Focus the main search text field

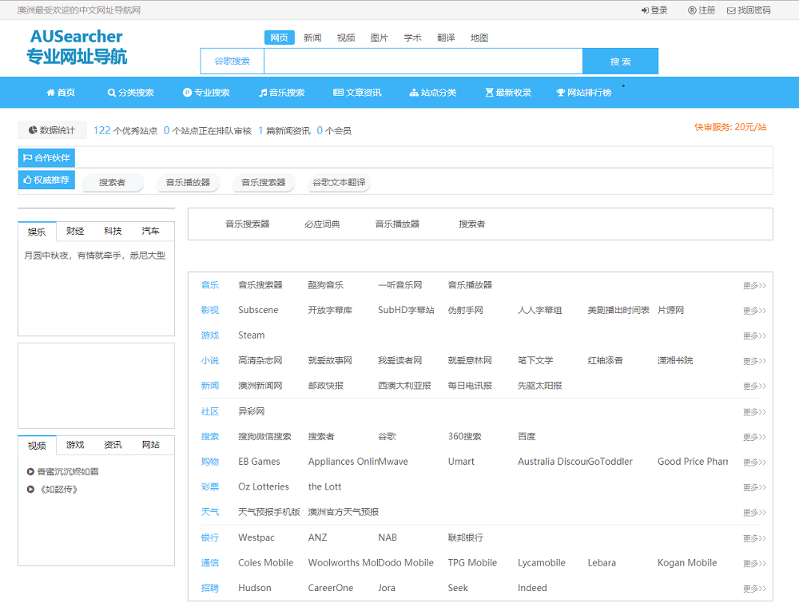click(x=423, y=61)
